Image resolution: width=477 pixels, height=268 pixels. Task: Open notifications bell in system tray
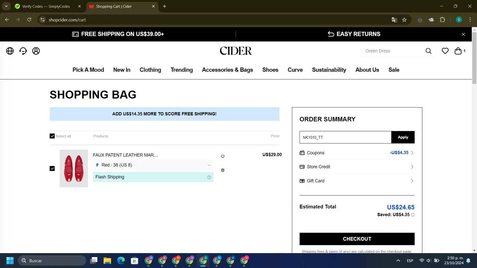(x=468, y=261)
